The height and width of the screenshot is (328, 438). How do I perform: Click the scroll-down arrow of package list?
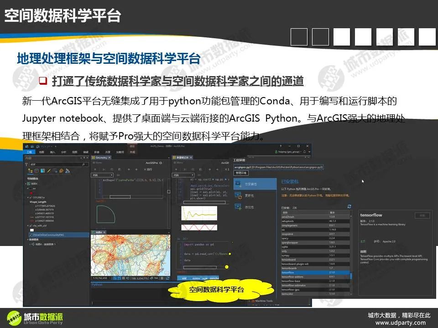pyautogui.click(x=351, y=294)
